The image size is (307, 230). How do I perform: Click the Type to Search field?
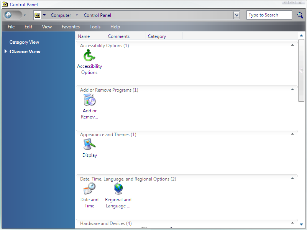[x=269, y=15]
